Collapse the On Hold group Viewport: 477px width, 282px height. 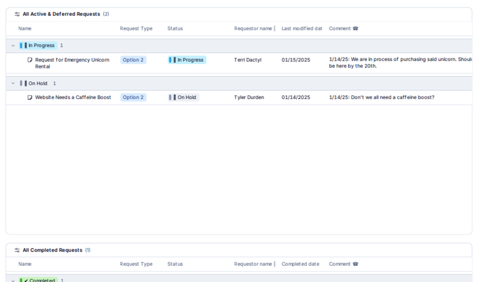click(13, 83)
